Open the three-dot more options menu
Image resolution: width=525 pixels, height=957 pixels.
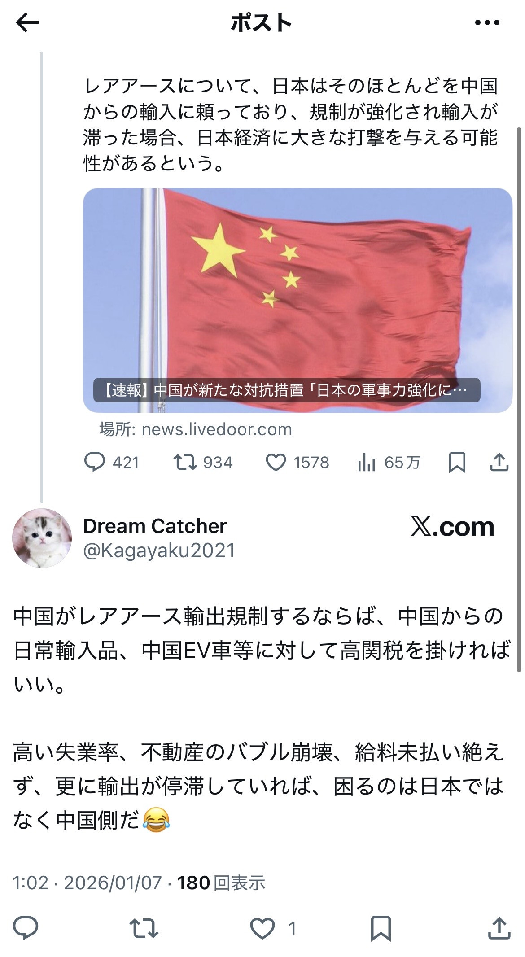pyautogui.click(x=487, y=22)
